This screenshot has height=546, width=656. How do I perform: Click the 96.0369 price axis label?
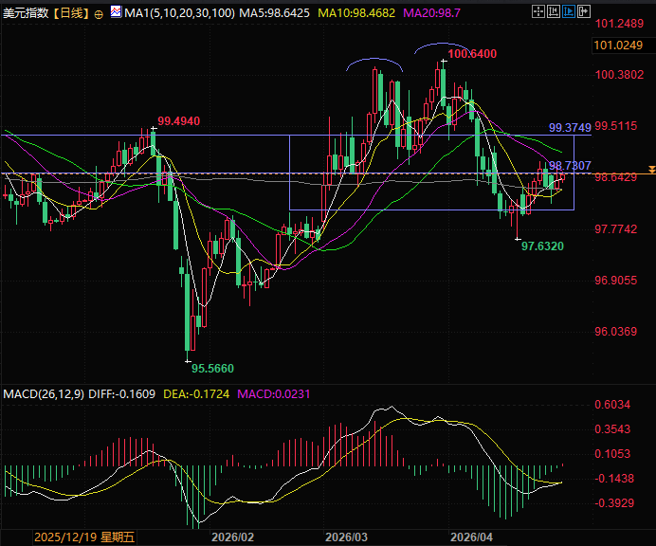(616, 332)
